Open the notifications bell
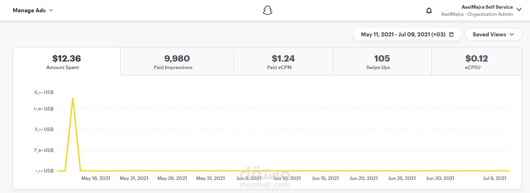This screenshot has width=530, height=193. pos(429,11)
